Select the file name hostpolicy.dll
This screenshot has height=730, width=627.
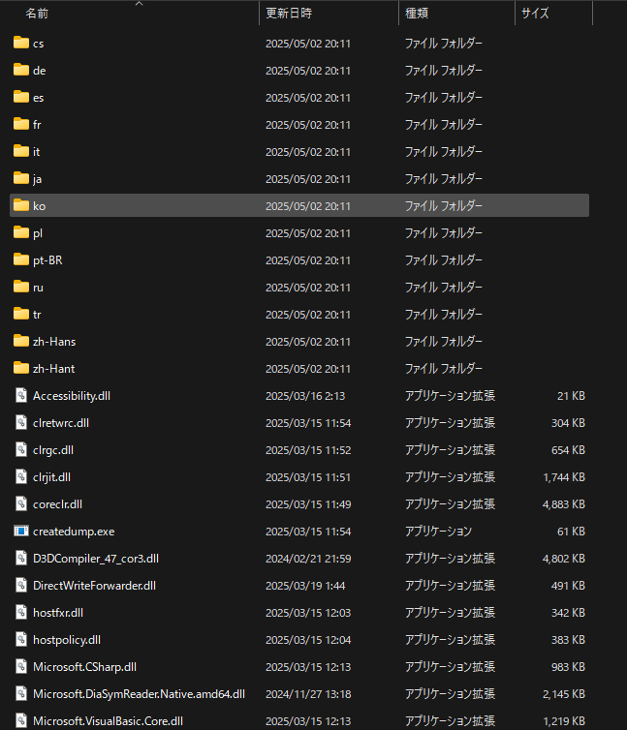point(67,640)
